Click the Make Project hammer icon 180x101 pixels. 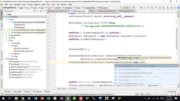(120, 8)
